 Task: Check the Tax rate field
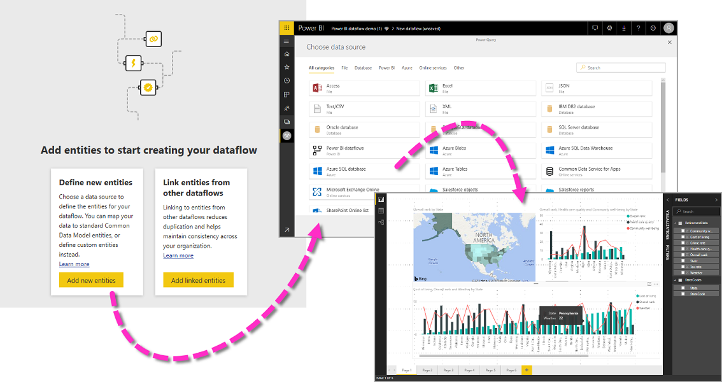pos(683,267)
